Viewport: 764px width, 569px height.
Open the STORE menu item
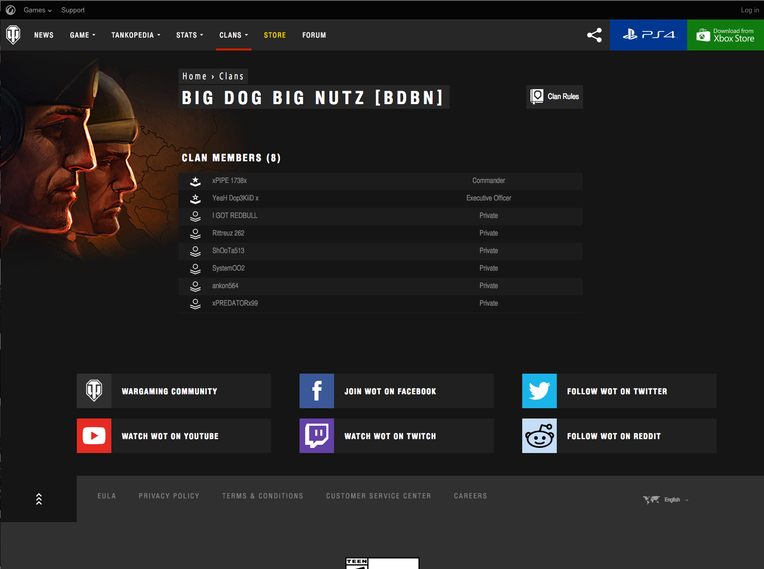[x=275, y=35]
